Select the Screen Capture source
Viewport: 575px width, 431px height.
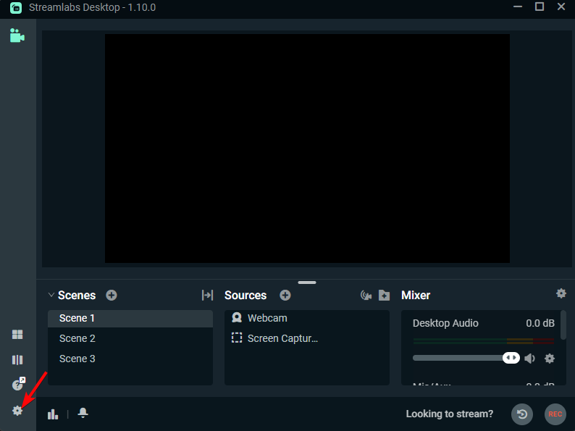307,338
